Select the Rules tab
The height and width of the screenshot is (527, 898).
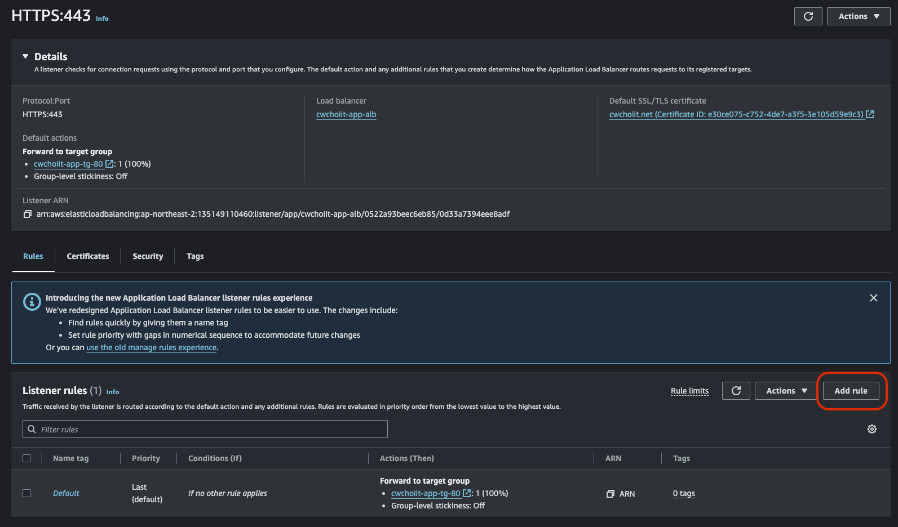(x=33, y=256)
